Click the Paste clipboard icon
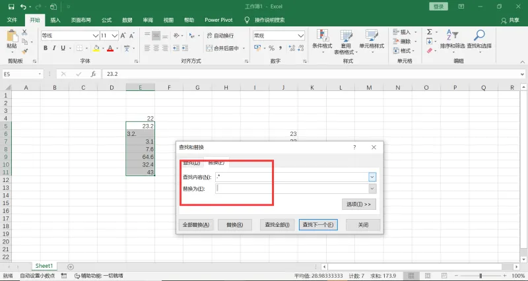The width and height of the screenshot is (528, 281). click(x=12, y=36)
